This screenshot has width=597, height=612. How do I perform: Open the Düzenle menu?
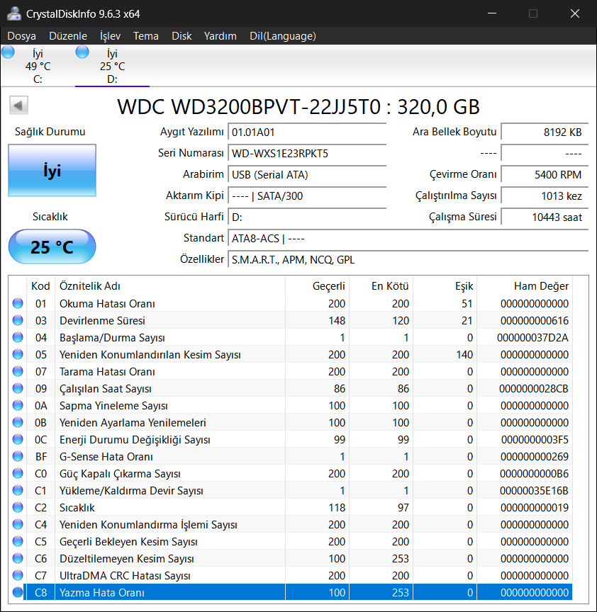coord(68,36)
